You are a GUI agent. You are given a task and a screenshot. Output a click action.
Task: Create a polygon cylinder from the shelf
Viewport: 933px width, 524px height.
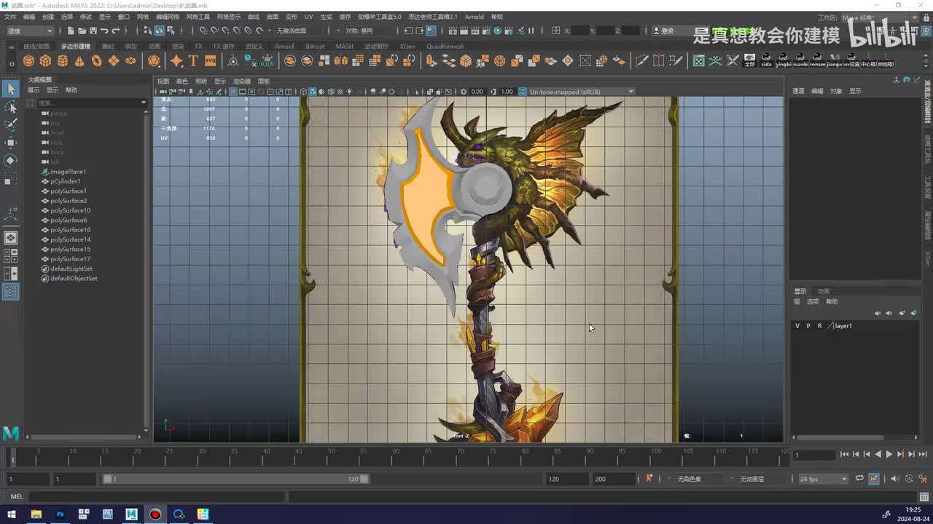63,61
